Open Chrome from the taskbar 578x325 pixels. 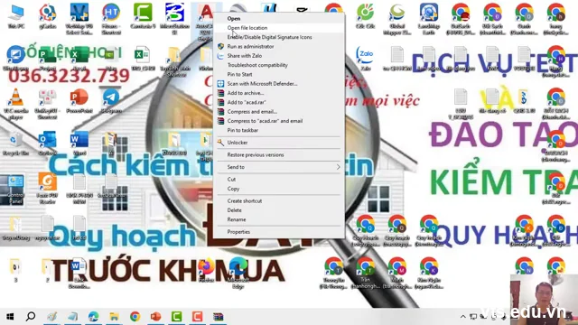tap(135, 317)
